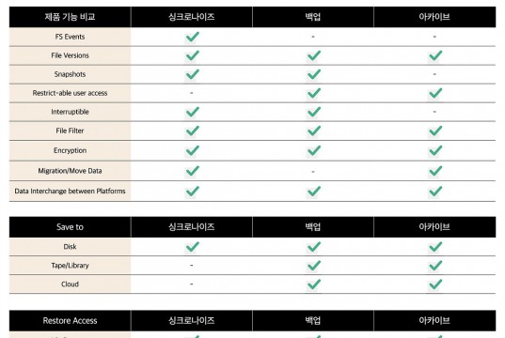Click the Data Interchange checkmark under 백업
This screenshot has height=338, width=505.
click(314, 192)
